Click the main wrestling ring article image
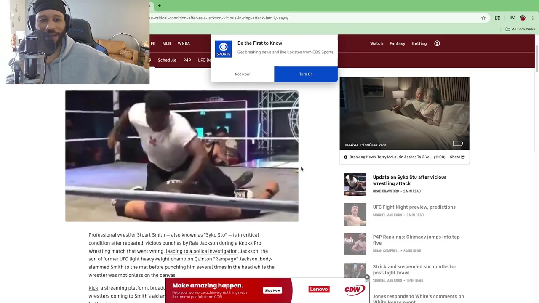 coord(182,156)
